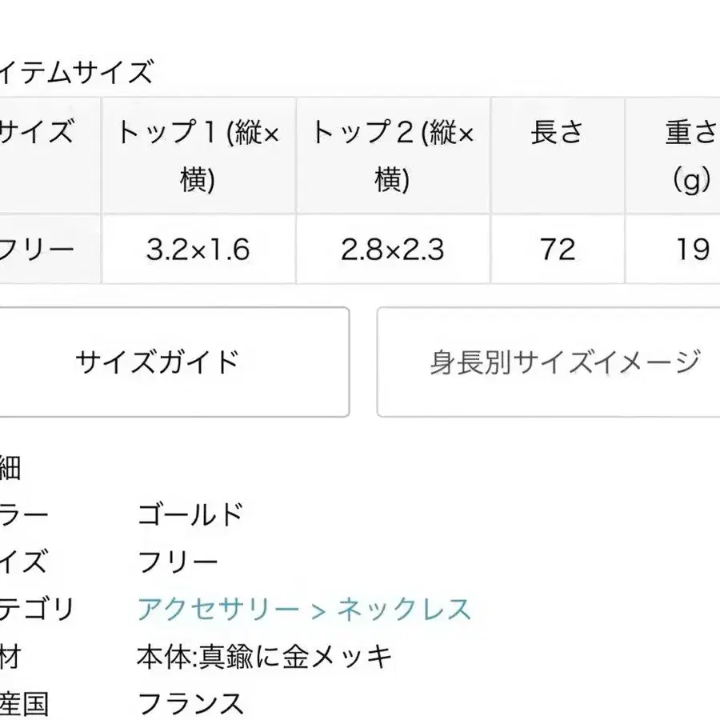Click the アイテムサイズ section heading
Image resolution: width=720 pixels, height=720 pixels.
tap(76, 73)
